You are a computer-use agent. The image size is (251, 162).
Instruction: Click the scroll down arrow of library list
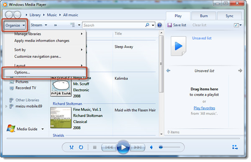(x=161, y=134)
